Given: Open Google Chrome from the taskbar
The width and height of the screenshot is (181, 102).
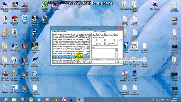Looking at the screenshot, I should [56, 99].
